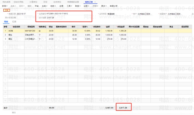This screenshot has height=115, width=194.
Task: Expand the 设置 dropdown
Action: pos(86,6)
